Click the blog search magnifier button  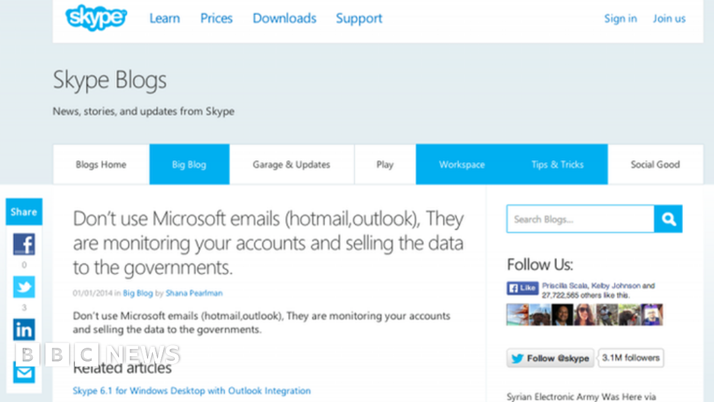pyautogui.click(x=668, y=219)
